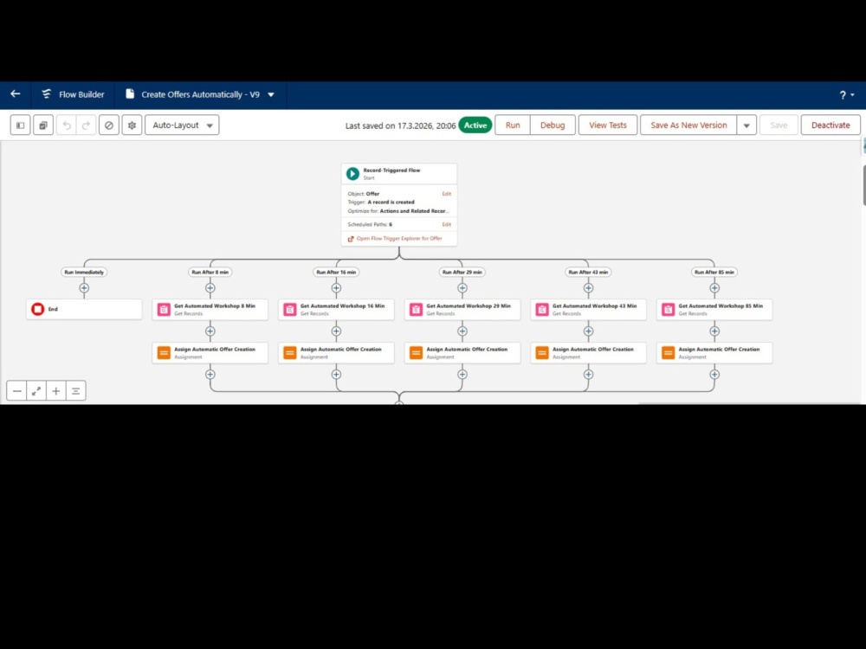
Task: Click the Start play icon on trigger node
Action: point(352,174)
